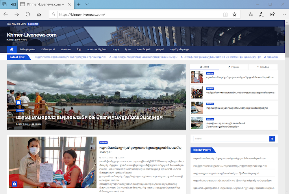Close the Khmer-Livenews.com tab

(x=69, y=4)
